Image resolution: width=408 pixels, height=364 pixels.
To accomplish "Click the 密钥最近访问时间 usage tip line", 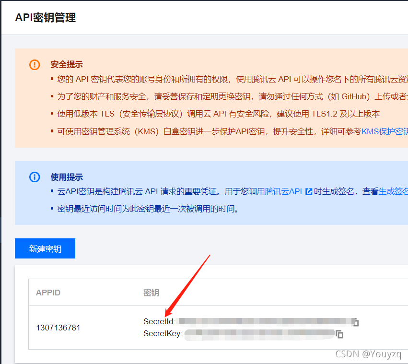I will (148, 209).
